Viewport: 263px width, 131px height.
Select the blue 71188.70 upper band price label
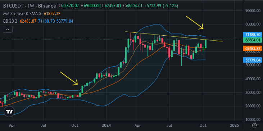pyautogui.click(x=253, y=35)
